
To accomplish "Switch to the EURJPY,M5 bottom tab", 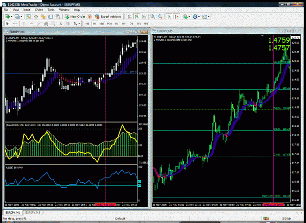I will pyautogui.click(x=33, y=212).
